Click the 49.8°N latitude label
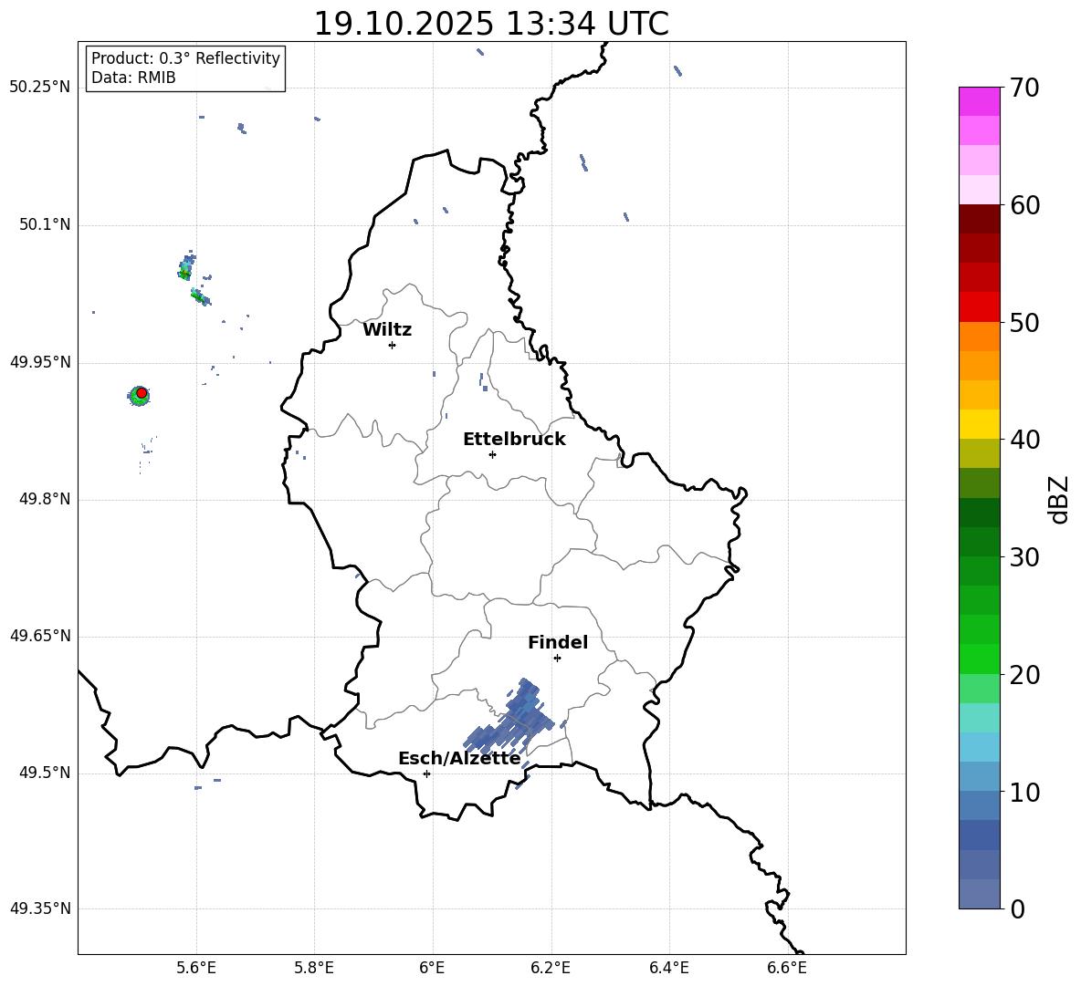 (45, 499)
